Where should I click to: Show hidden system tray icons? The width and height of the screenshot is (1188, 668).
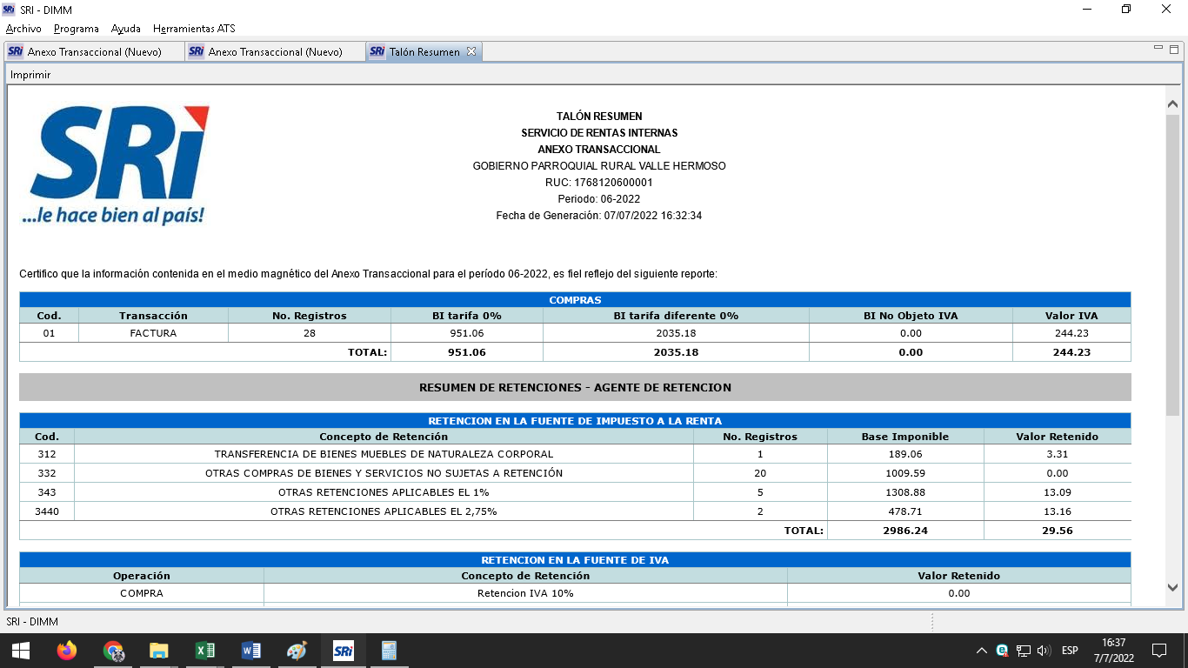(982, 651)
